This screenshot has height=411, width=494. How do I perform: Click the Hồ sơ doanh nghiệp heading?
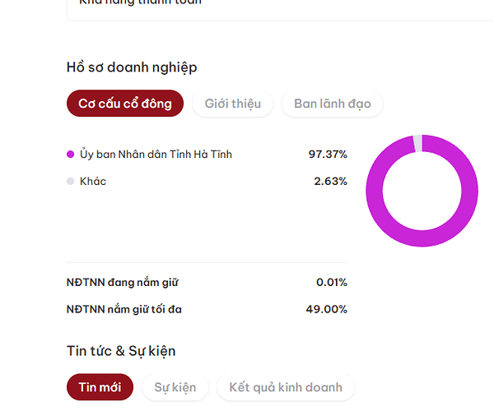tap(132, 67)
